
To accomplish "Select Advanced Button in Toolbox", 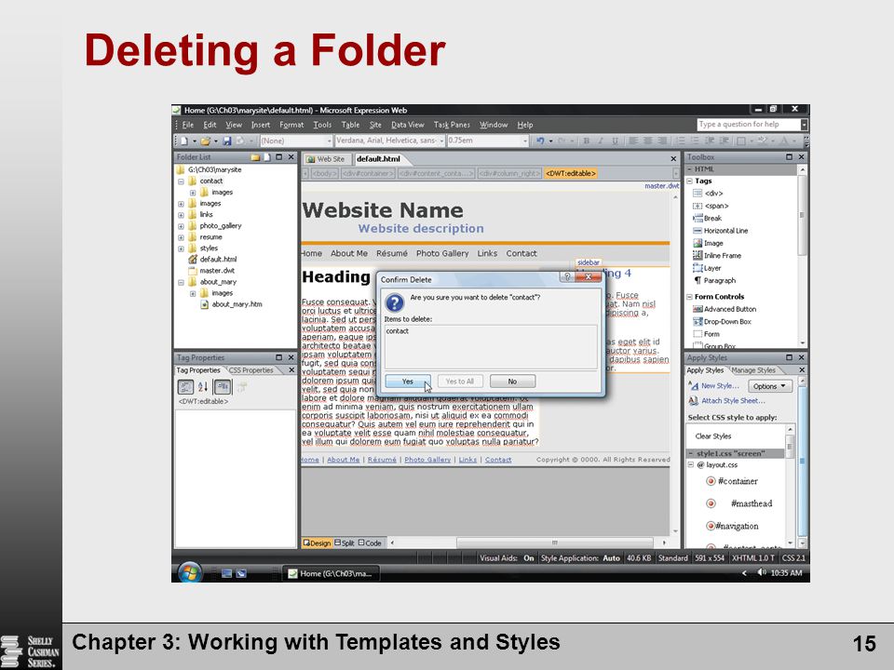I will [725, 309].
